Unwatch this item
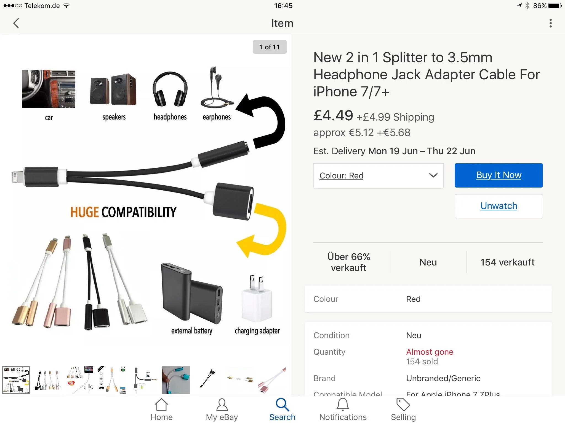565x423 pixels. (499, 206)
